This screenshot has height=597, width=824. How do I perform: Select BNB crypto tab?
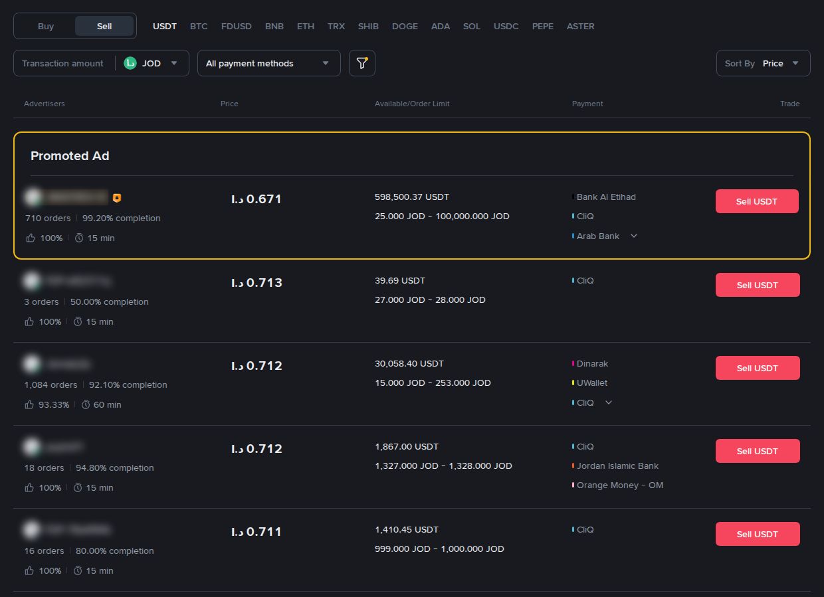point(274,27)
